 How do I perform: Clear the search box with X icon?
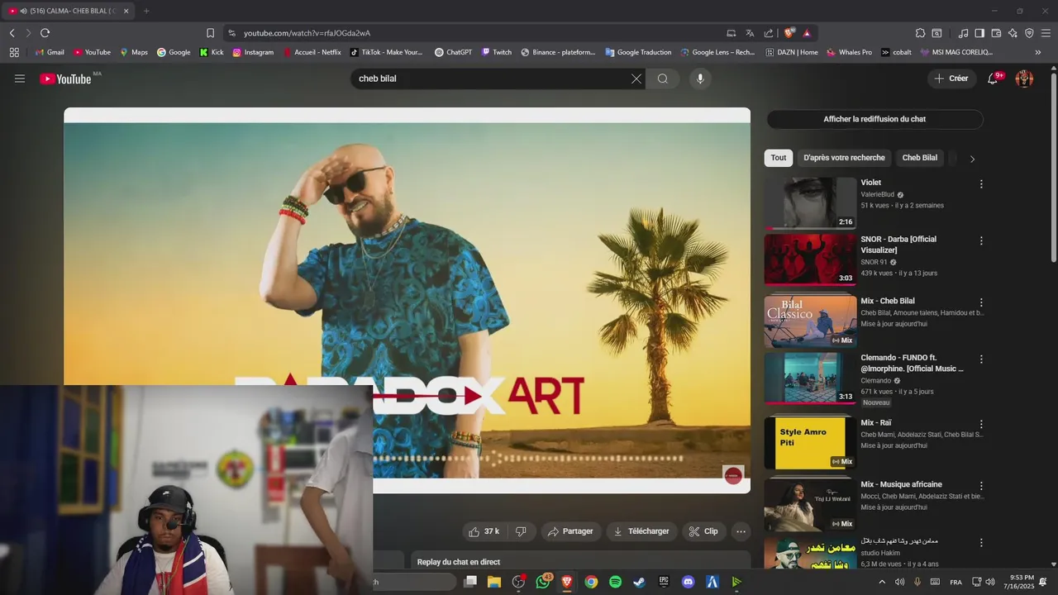pos(636,79)
